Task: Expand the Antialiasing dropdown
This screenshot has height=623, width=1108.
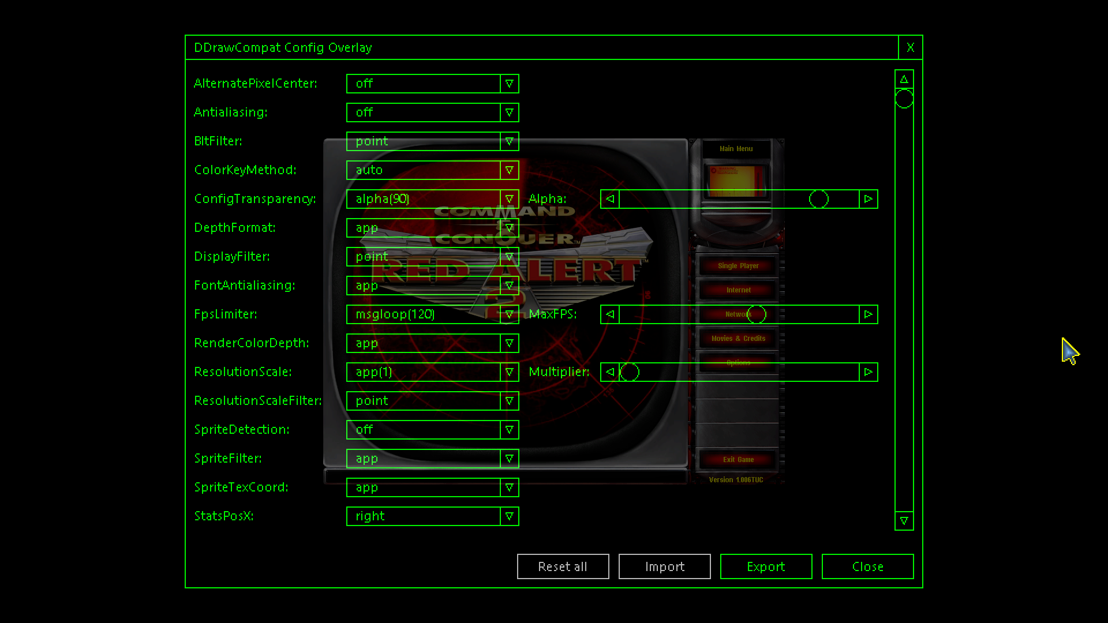Action: 509,112
